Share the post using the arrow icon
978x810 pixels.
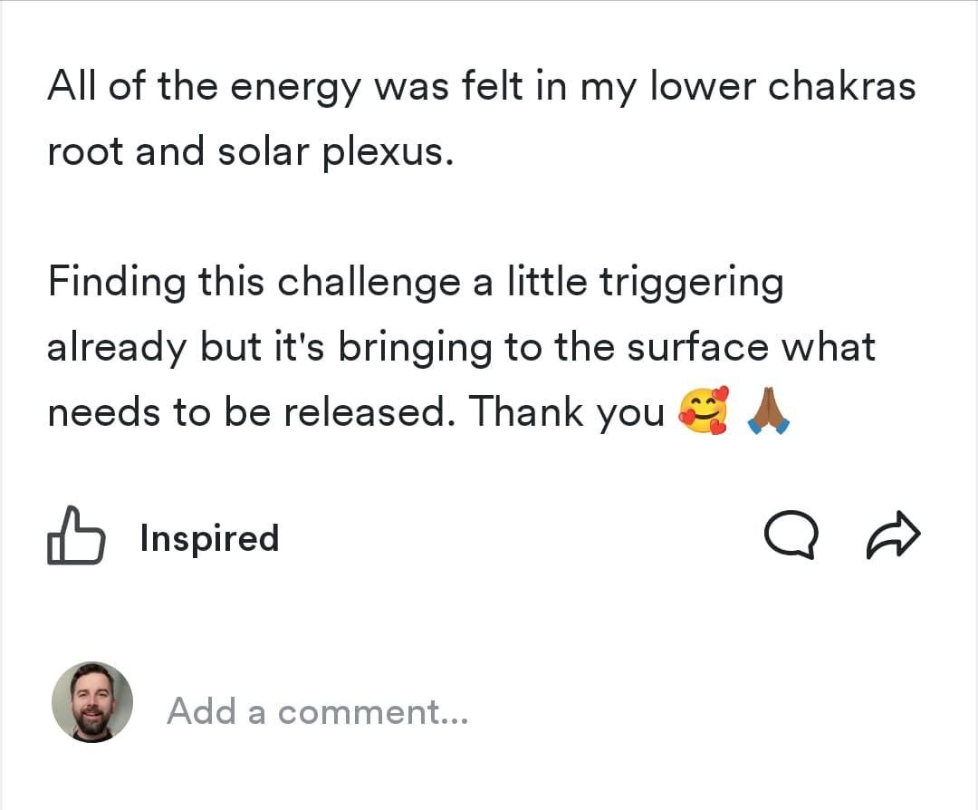[893, 539]
